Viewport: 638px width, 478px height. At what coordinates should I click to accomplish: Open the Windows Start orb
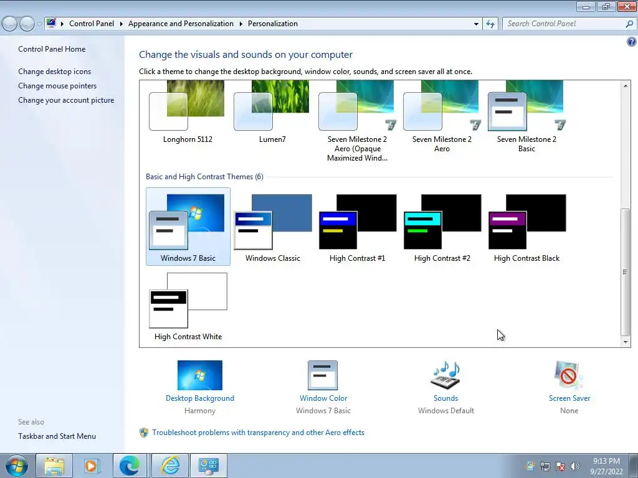point(17,466)
